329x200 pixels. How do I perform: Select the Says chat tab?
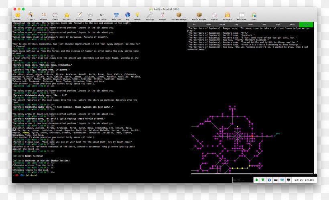(278, 24)
